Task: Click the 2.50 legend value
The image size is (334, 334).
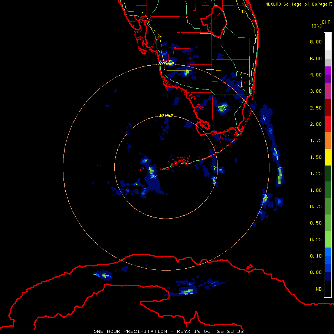Action: coord(316,108)
